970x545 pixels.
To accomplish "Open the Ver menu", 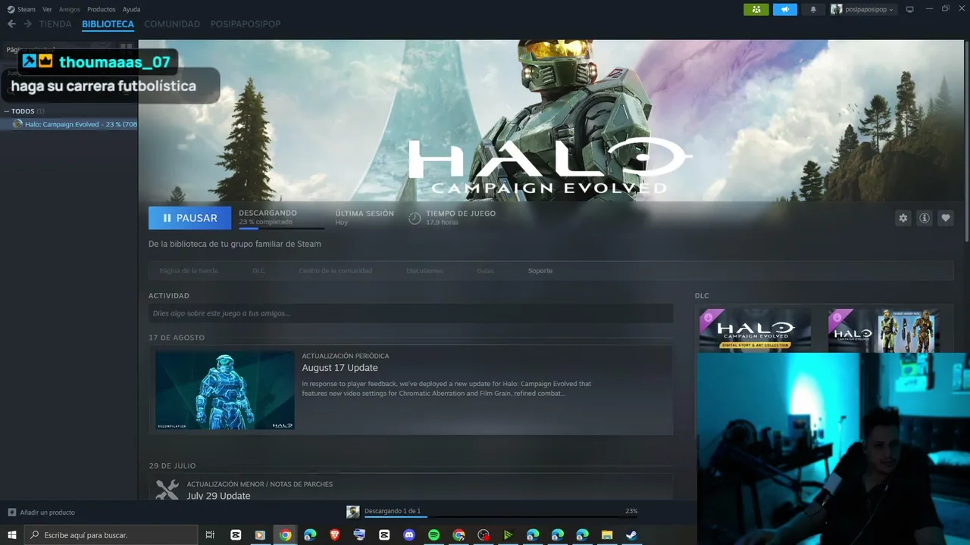I will tap(47, 9).
